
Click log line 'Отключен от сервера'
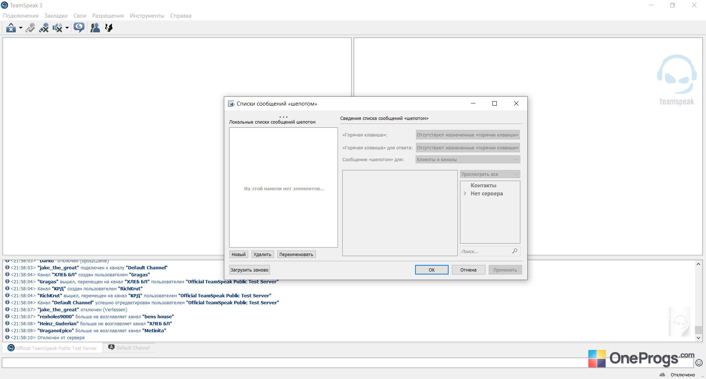click(x=61, y=337)
